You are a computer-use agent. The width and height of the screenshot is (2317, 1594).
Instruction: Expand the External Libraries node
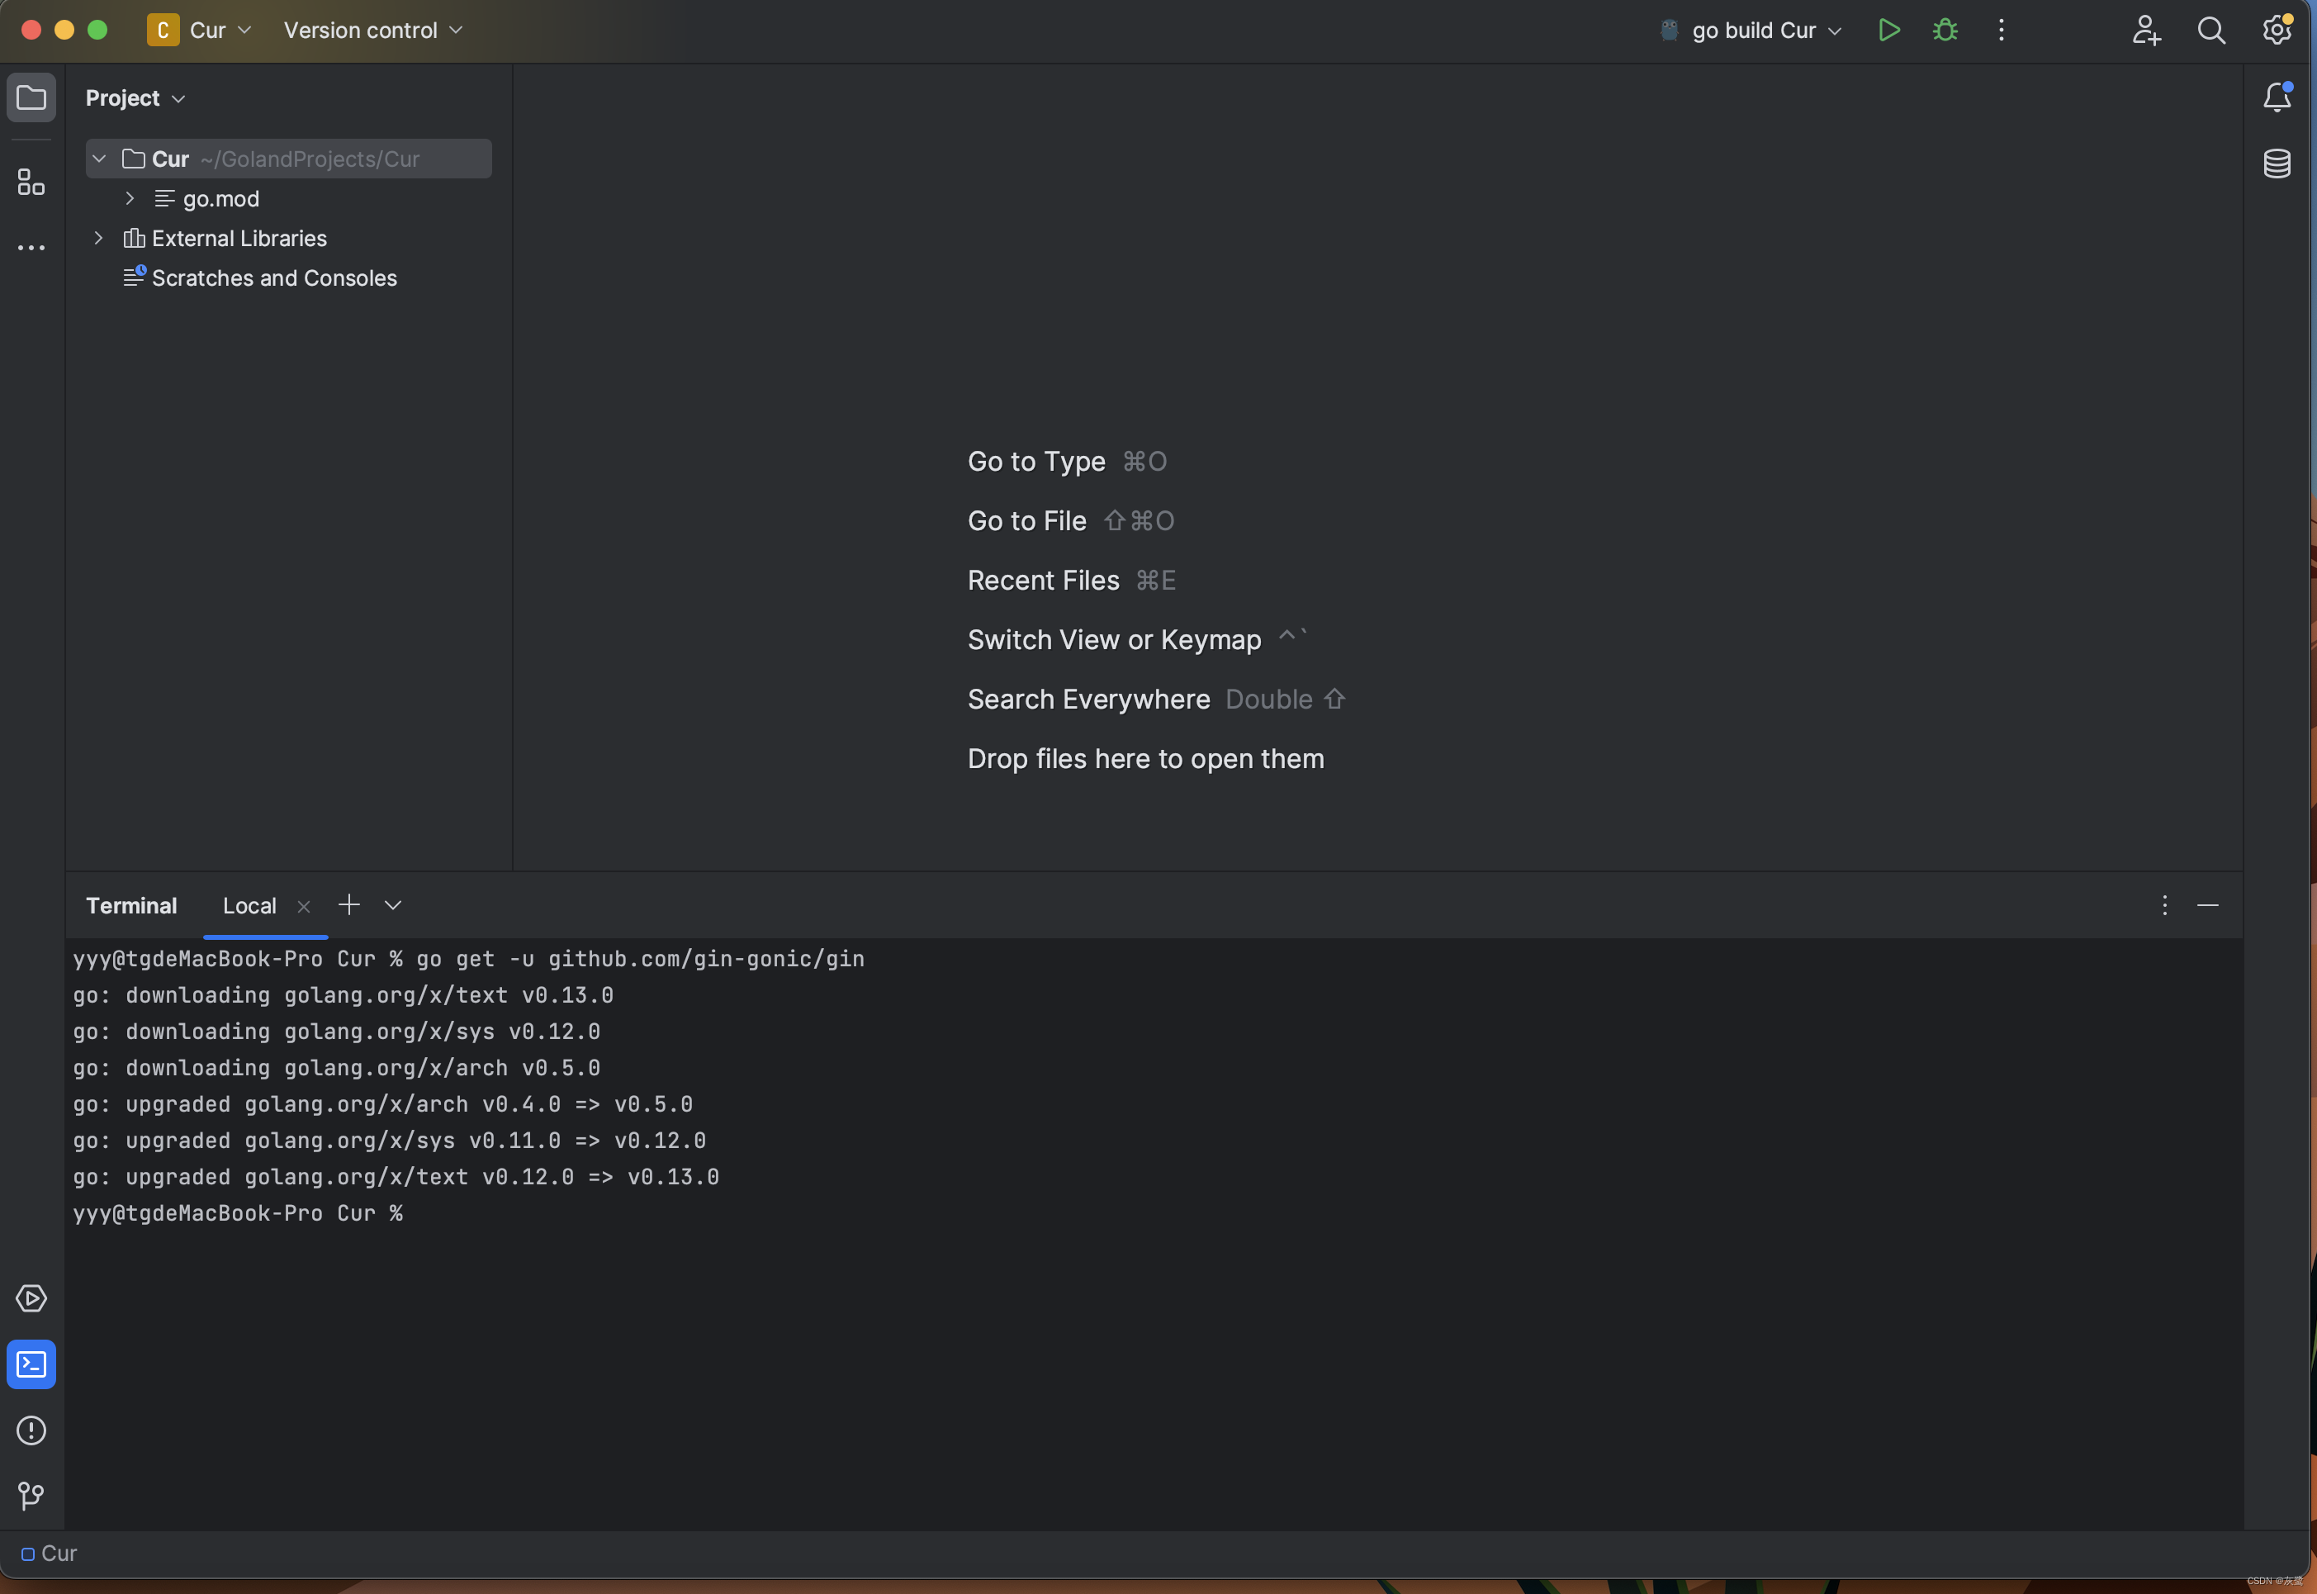pos(97,238)
